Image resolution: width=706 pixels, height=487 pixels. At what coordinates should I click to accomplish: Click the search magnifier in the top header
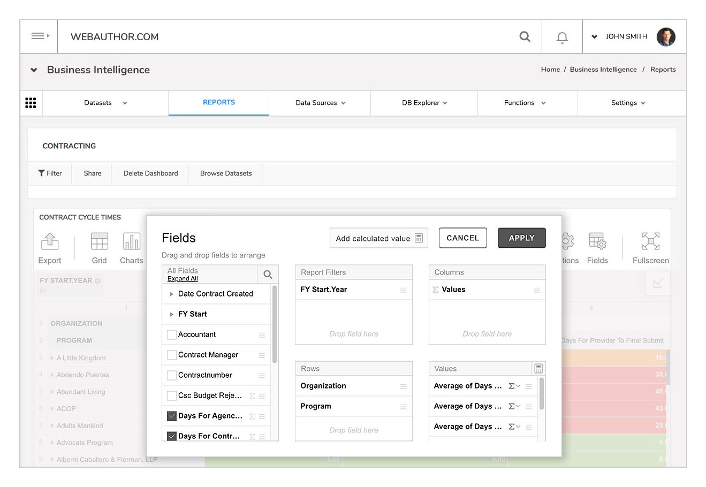click(525, 36)
